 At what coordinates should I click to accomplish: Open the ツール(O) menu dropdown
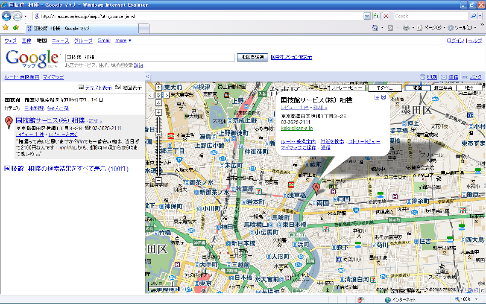coord(462,28)
